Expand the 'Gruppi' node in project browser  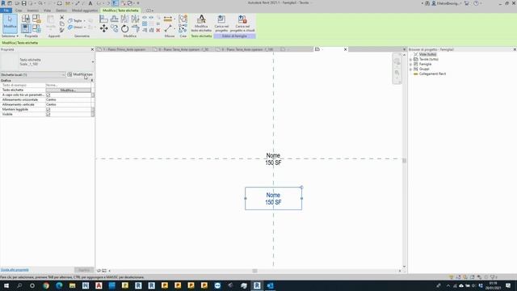(x=411, y=70)
